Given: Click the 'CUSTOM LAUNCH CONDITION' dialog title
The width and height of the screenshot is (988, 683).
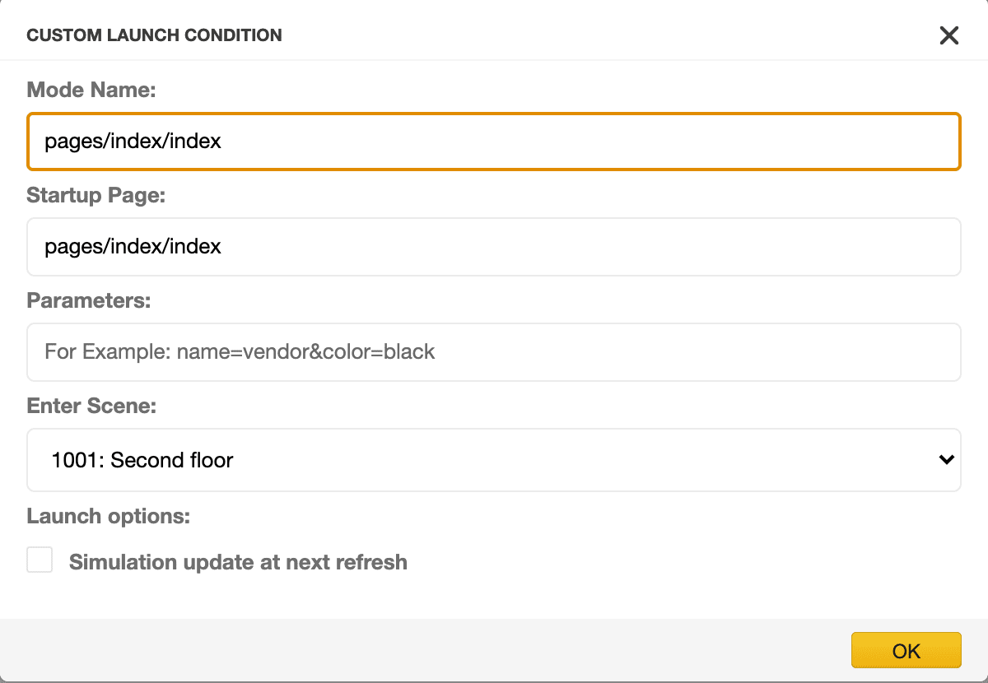Looking at the screenshot, I should pos(155,35).
